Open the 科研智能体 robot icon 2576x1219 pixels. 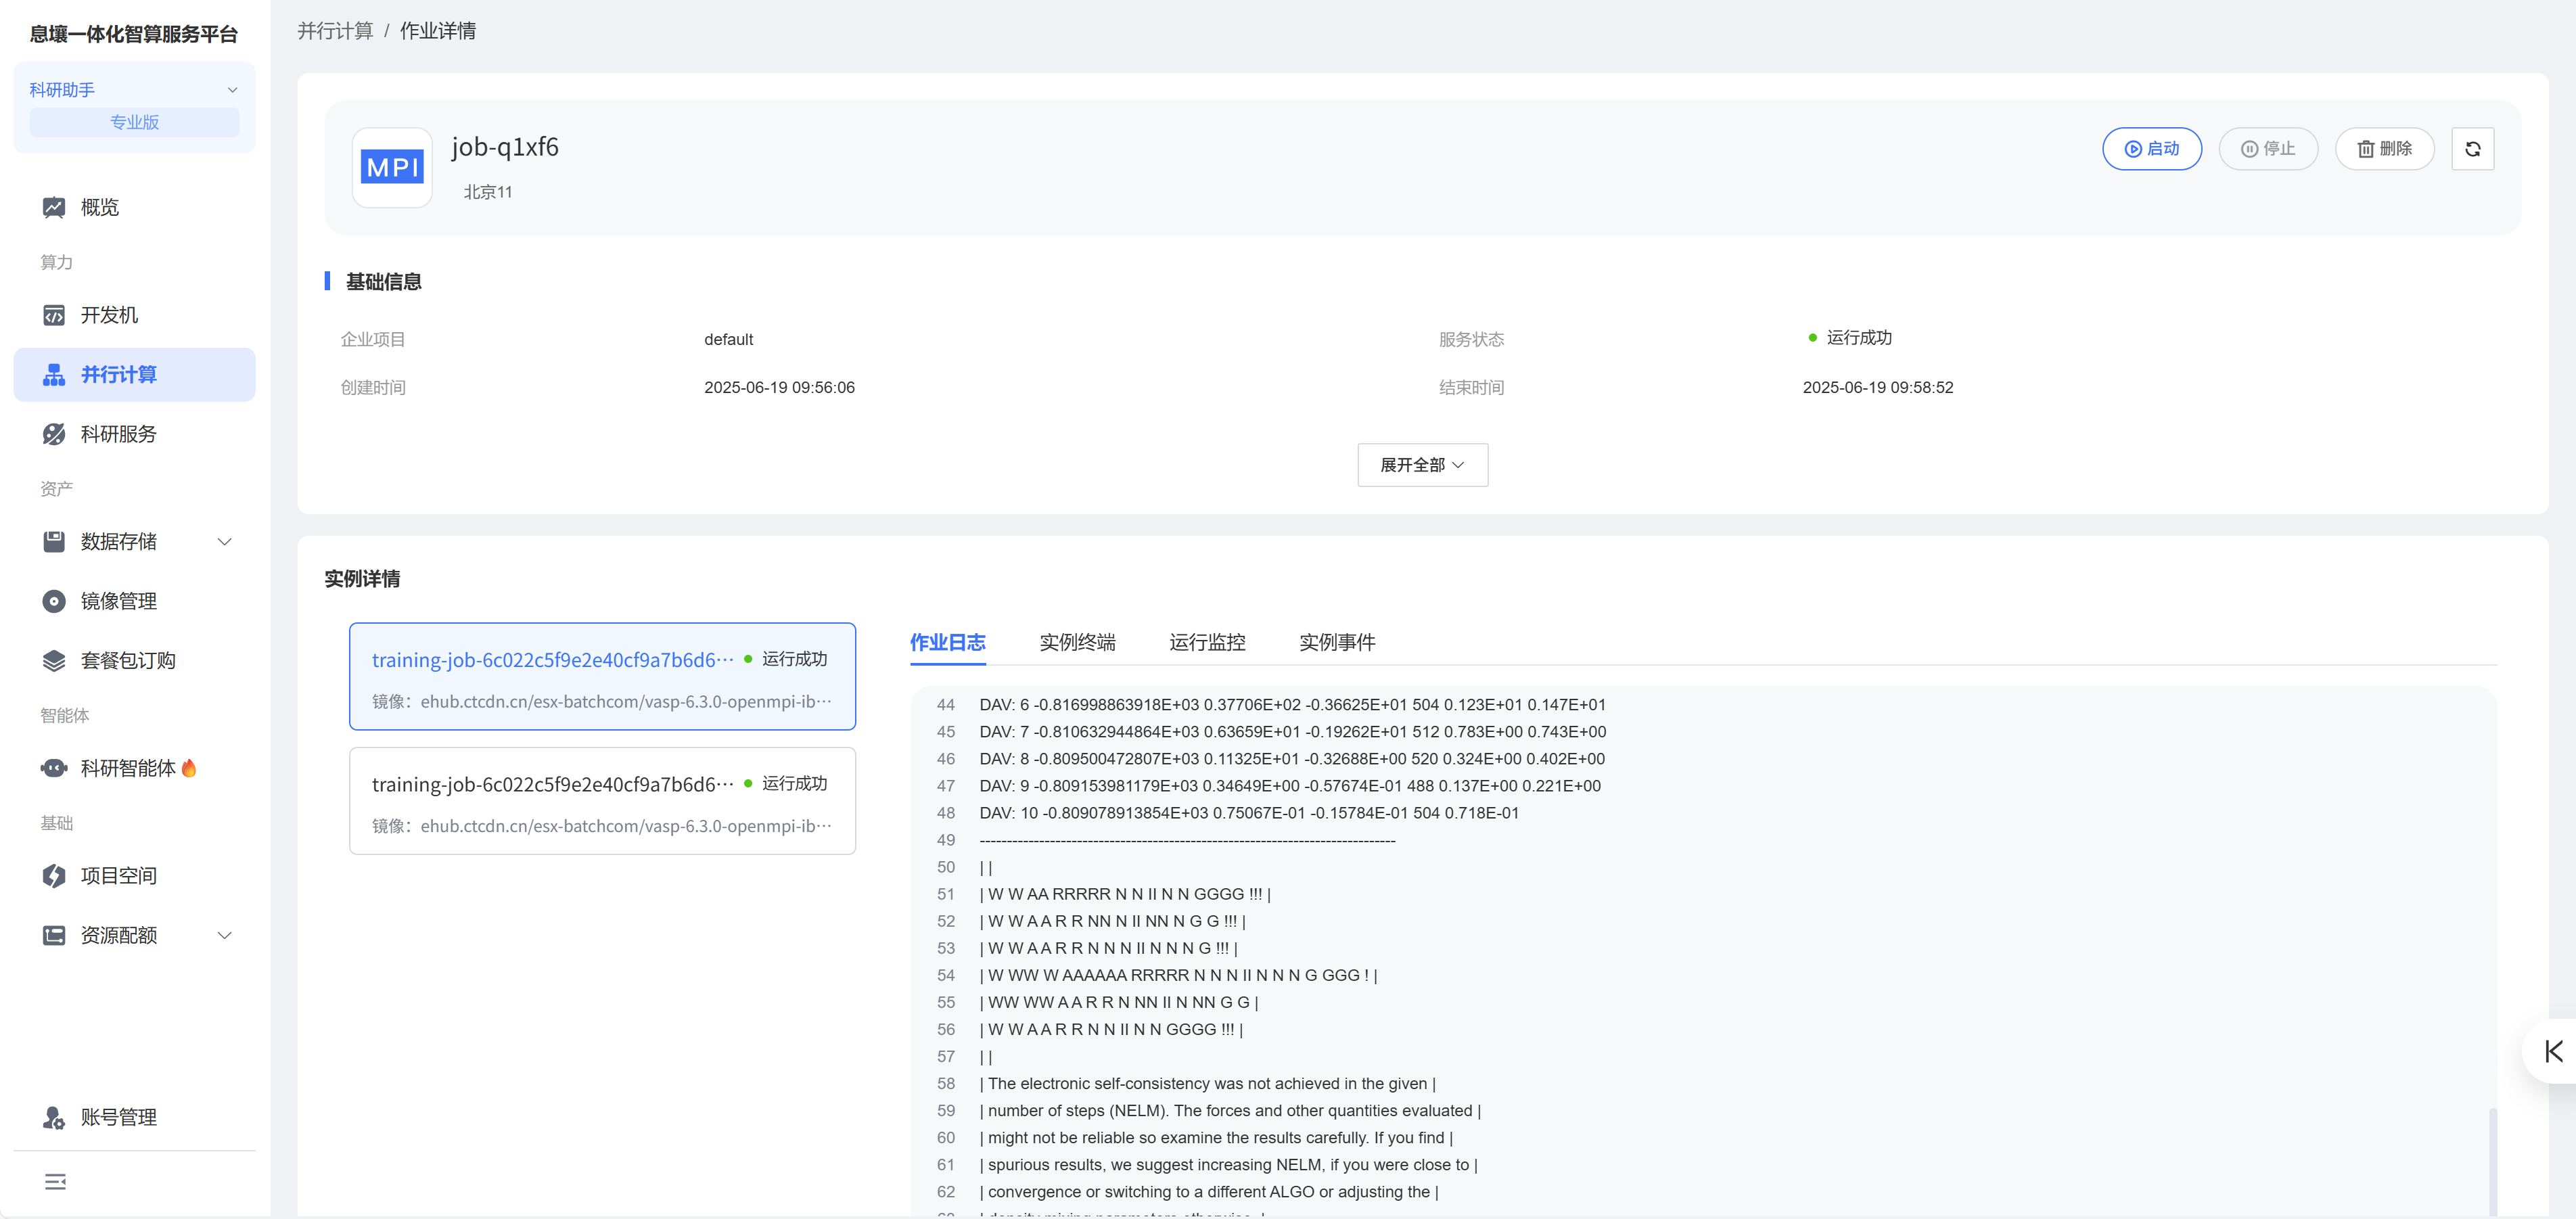point(54,768)
